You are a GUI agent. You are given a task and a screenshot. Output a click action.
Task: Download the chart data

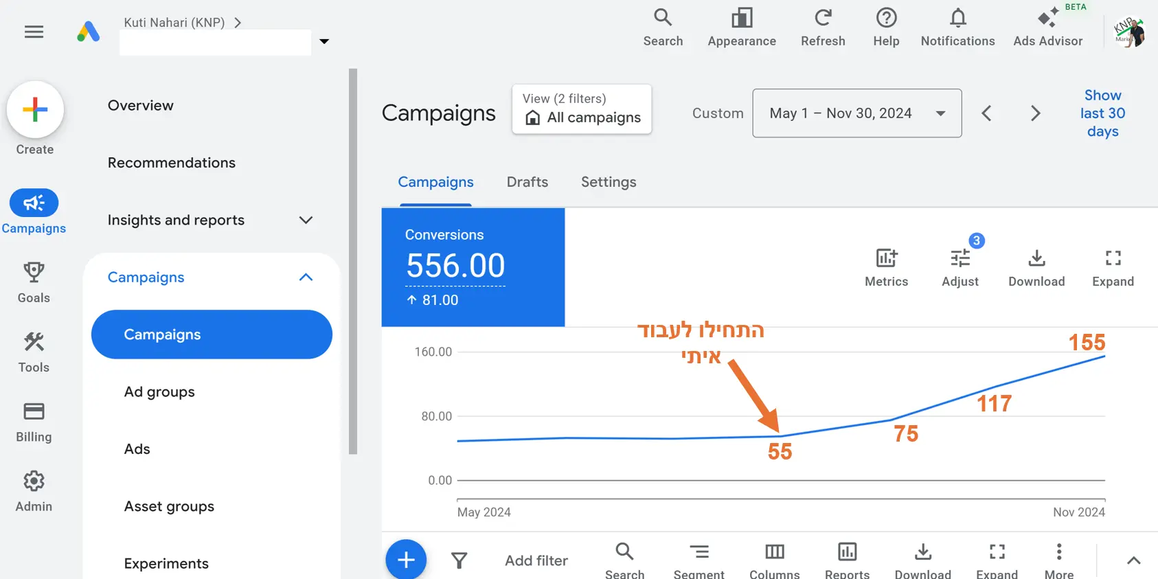pos(1036,267)
